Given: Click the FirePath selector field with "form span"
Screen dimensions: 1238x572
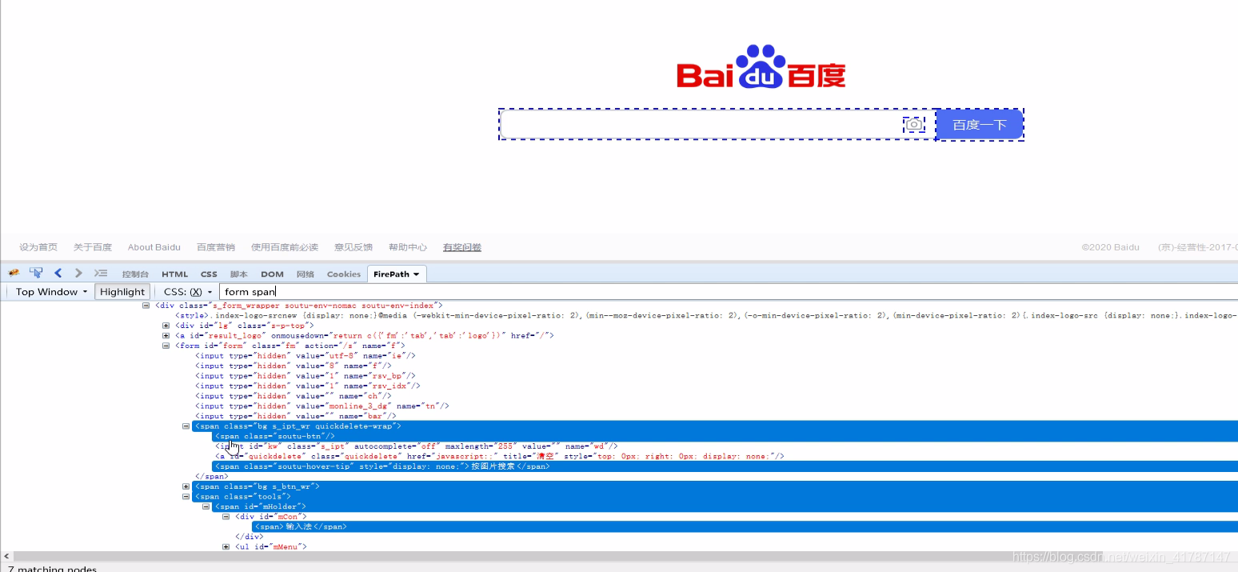Looking at the screenshot, I should pos(728,292).
